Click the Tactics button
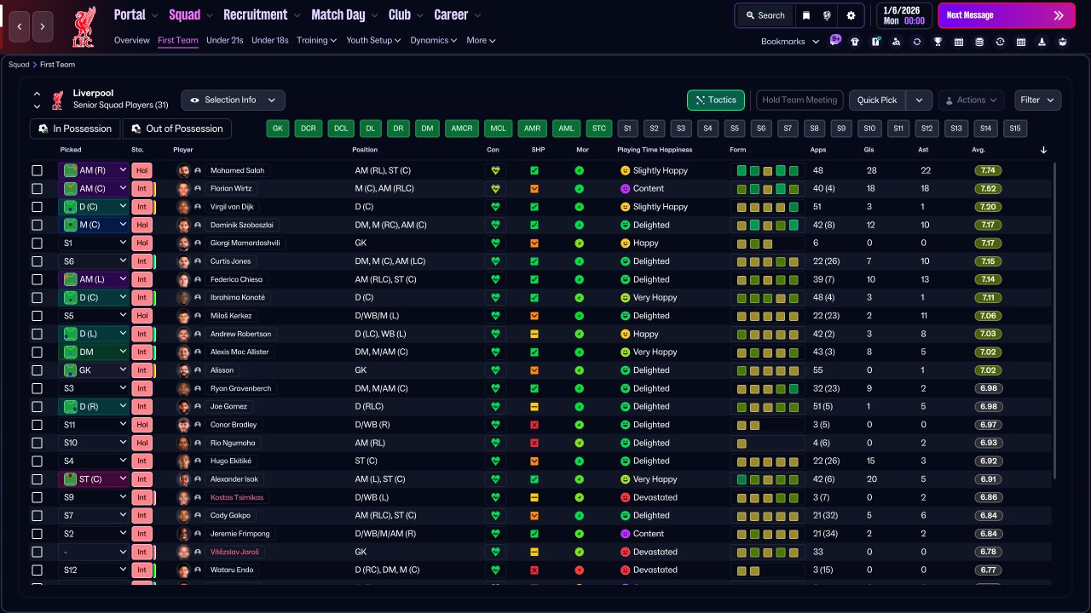The image size is (1091, 613). [x=716, y=100]
